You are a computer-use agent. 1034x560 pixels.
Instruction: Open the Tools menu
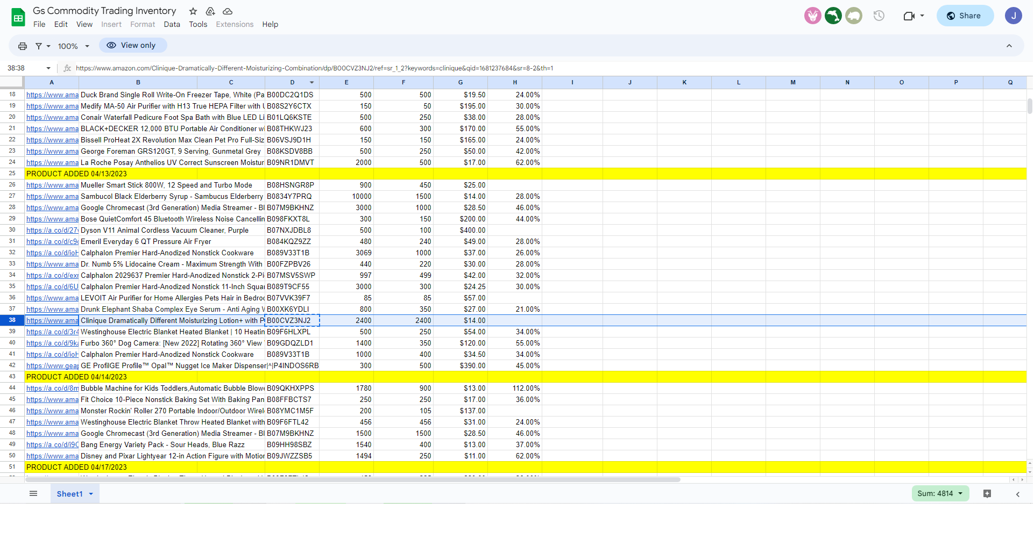pos(198,24)
